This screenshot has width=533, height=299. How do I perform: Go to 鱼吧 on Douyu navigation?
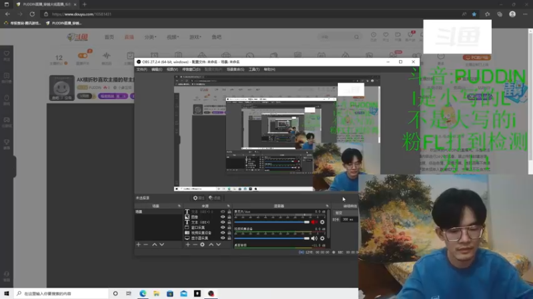pos(217,37)
